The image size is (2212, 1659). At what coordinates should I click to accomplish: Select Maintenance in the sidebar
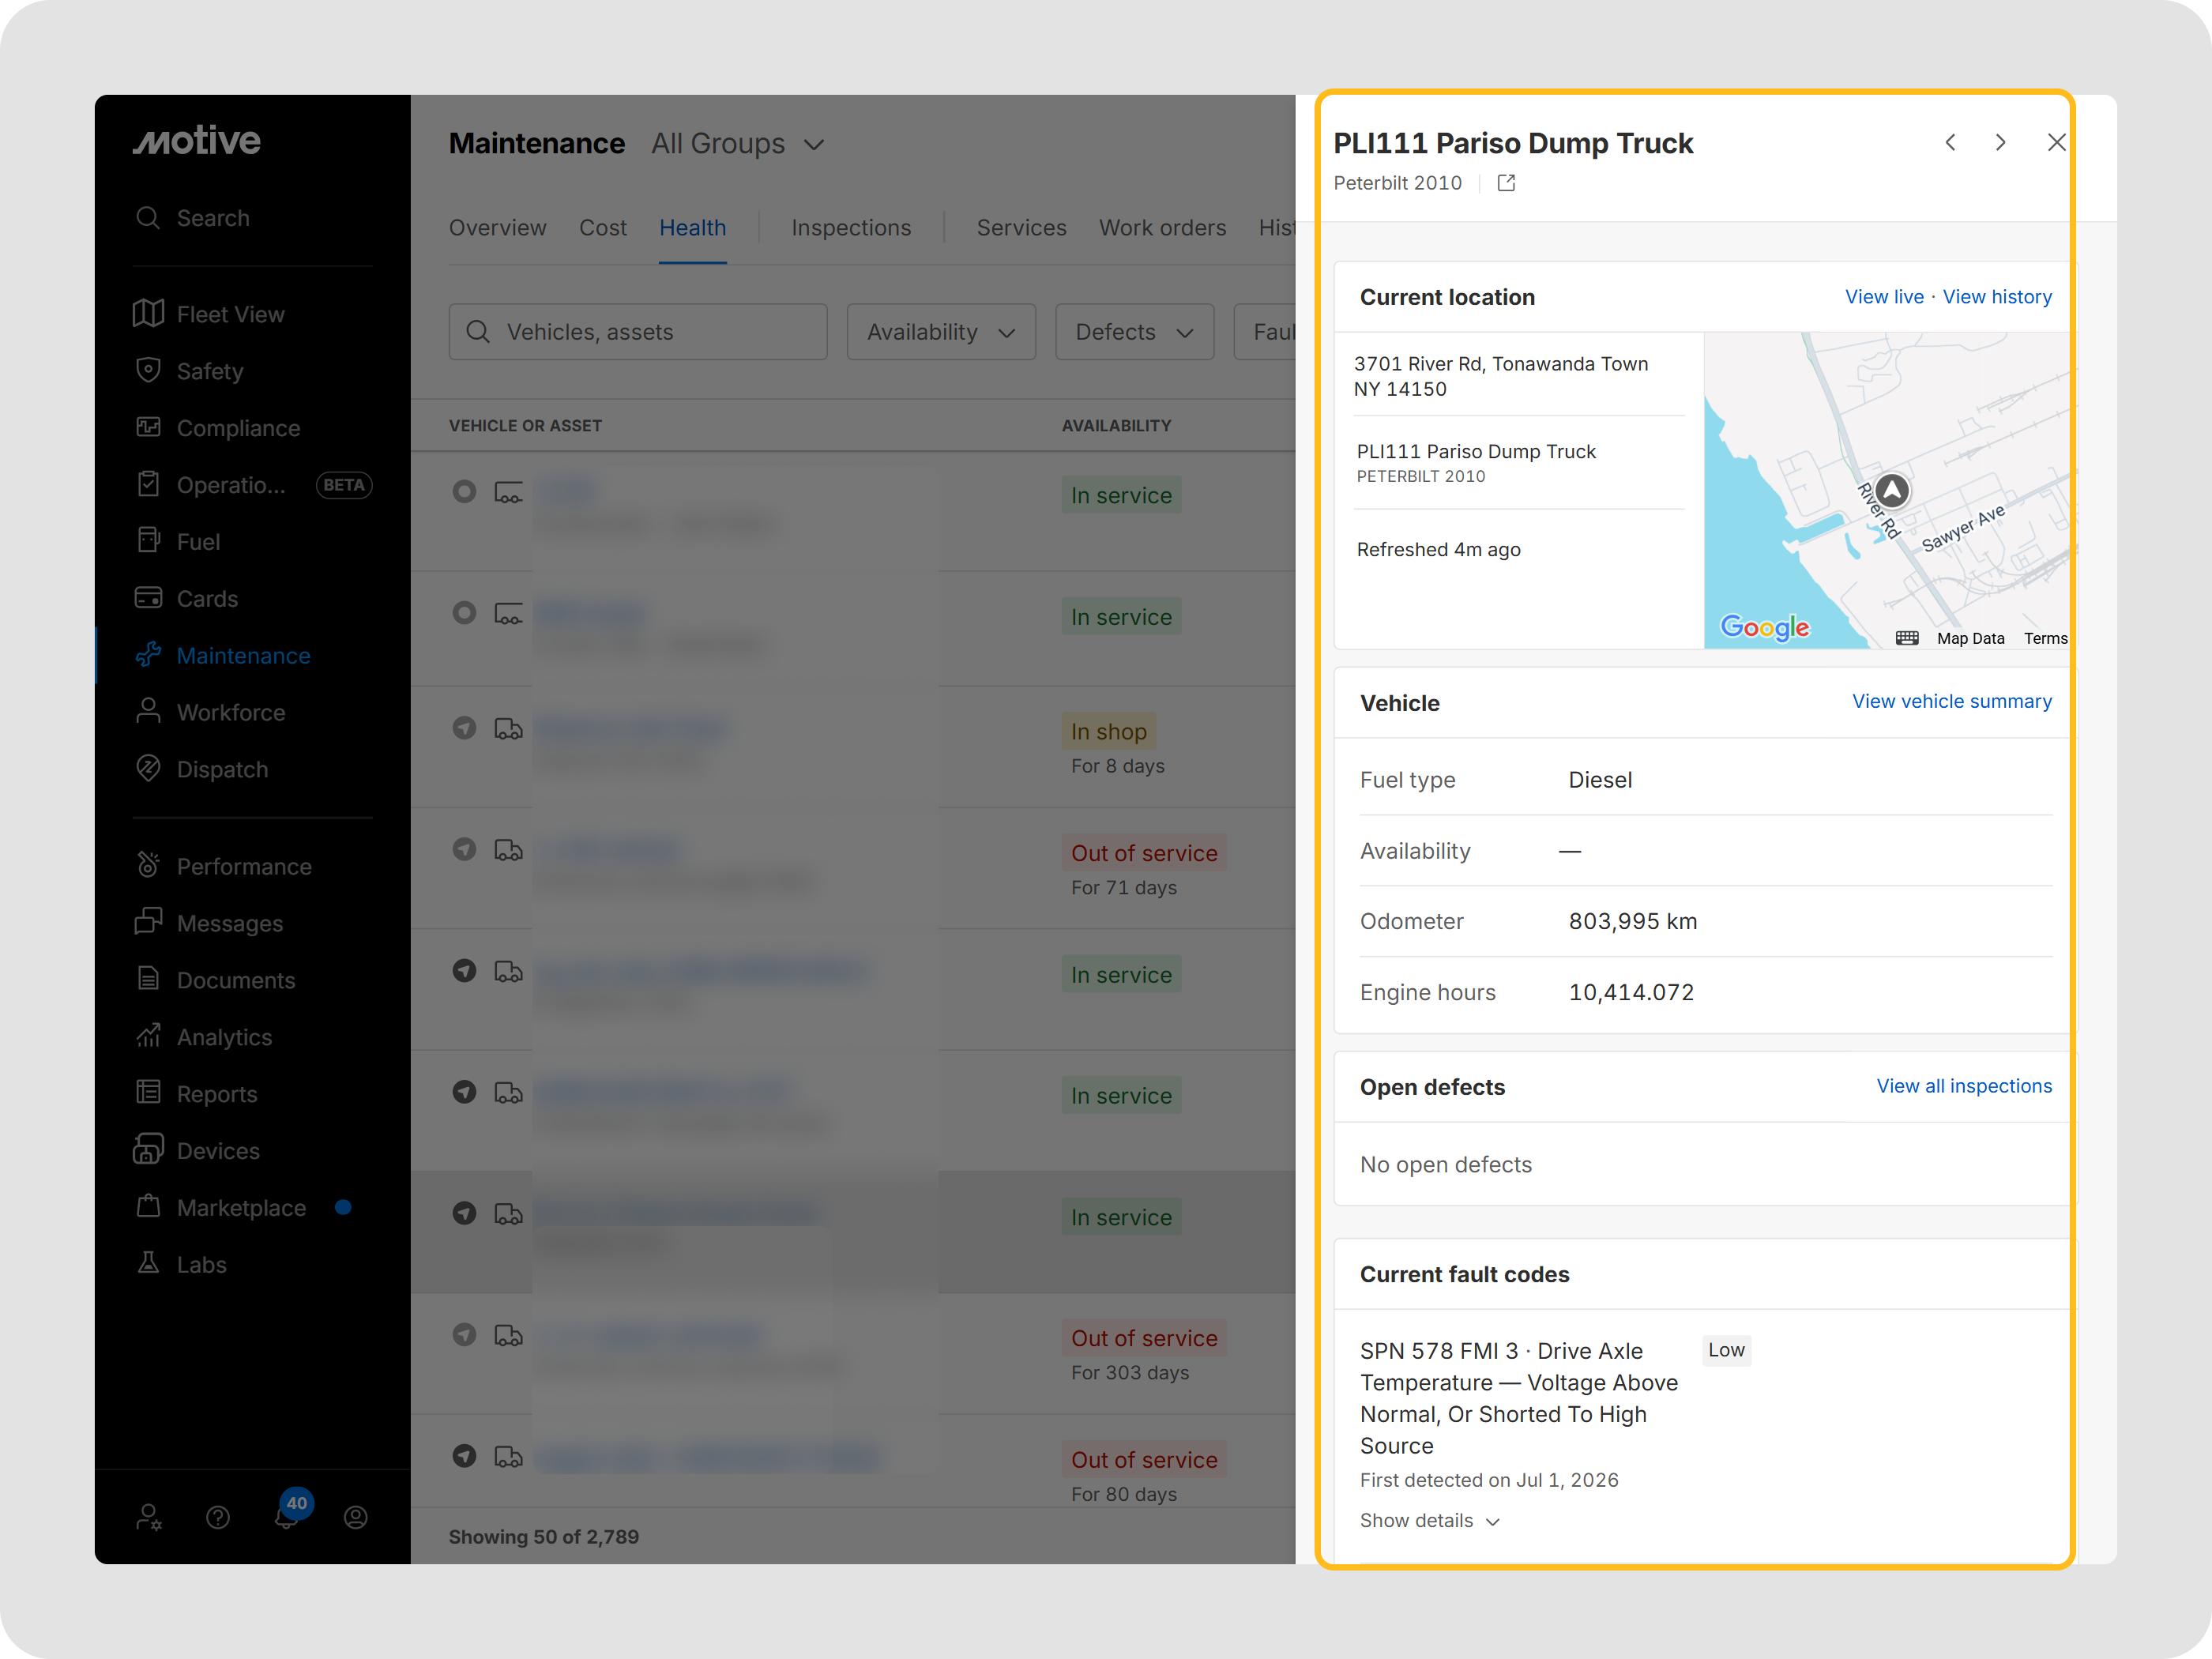(x=222, y=656)
